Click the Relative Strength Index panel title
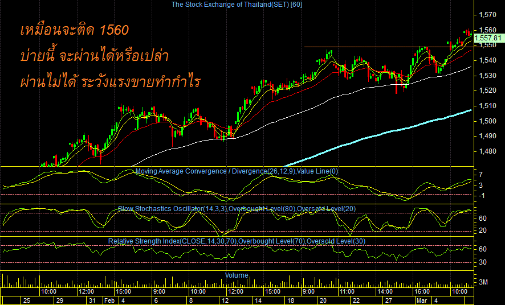 pyautogui.click(x=237, y=241)
